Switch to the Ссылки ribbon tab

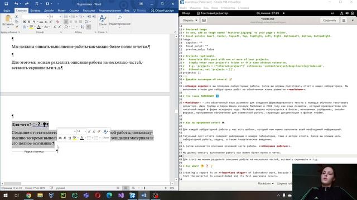point(74,11)
